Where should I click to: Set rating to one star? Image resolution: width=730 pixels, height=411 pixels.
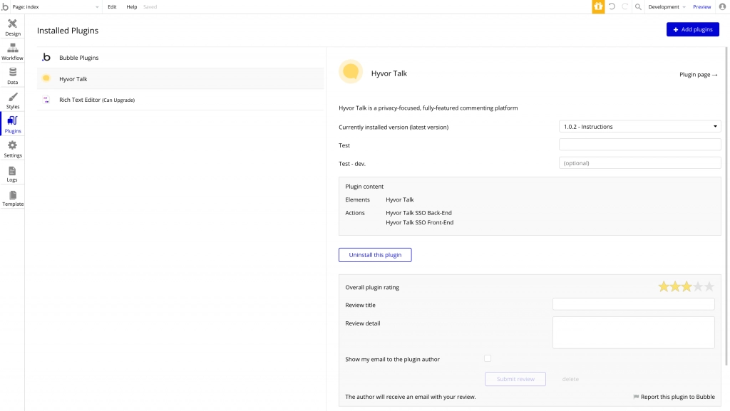(664, 286)
